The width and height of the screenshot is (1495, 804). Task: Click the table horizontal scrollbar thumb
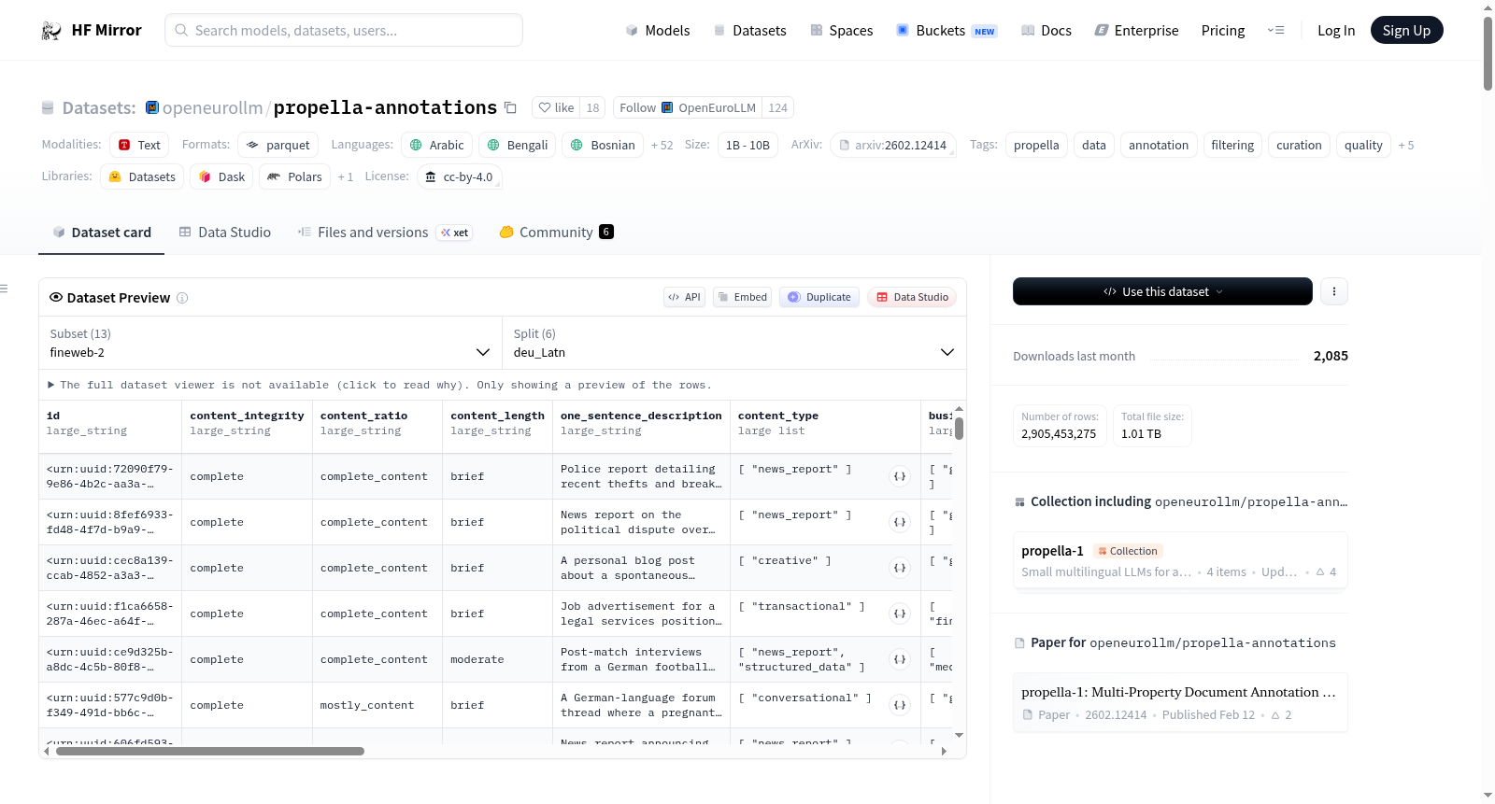(x=210, y=751)
